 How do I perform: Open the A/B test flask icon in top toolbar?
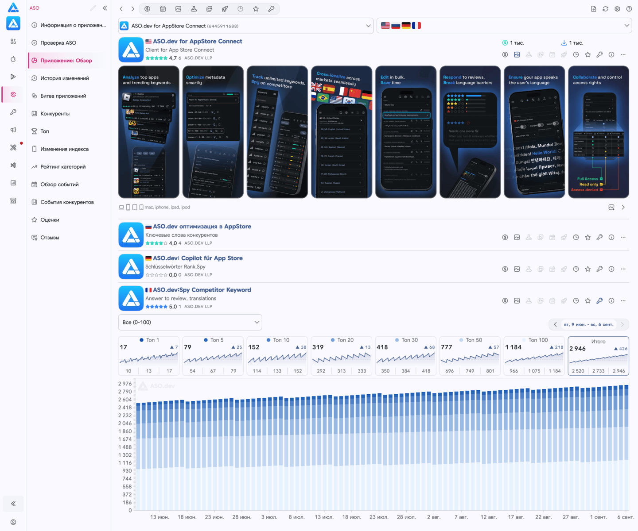coord(194,9)
